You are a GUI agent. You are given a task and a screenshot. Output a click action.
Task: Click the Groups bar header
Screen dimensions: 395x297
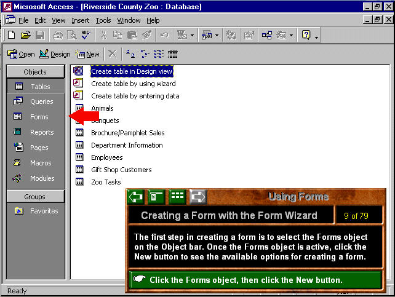tap(35, 197)
